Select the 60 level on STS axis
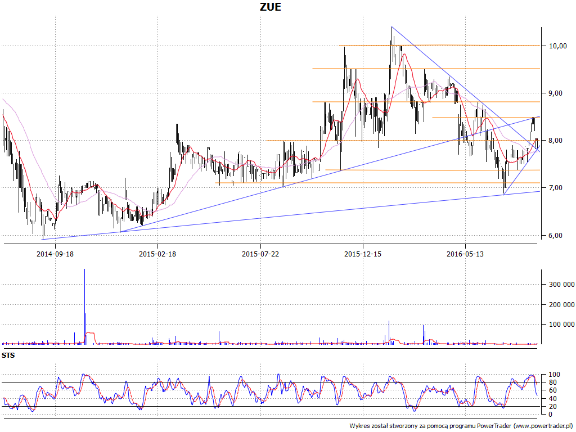 553,390
